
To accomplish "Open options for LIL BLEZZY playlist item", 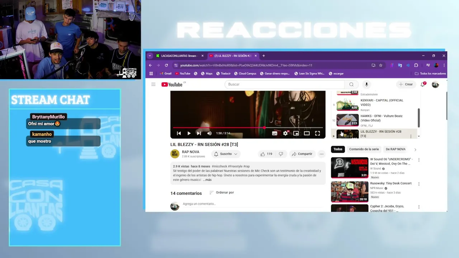I will coord(411,136).
